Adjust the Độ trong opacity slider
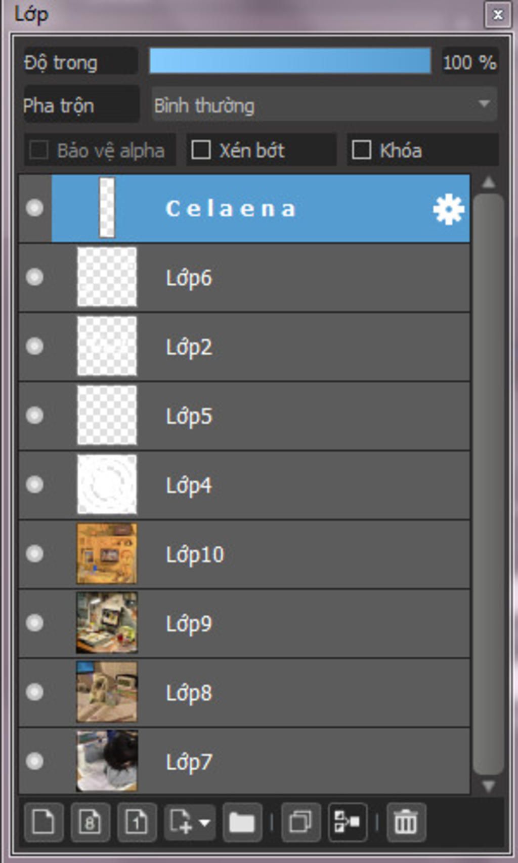Image resolution: width=518 pixels, height=863 pixels. pos(290,61)
